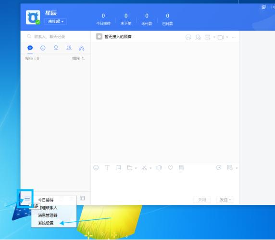Open the hamburger menu icon
275x240 pixels.
pyautogui.click(x=27, y=199)
